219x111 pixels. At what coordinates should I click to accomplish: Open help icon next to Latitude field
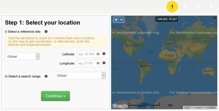click(x=104, y=54)
